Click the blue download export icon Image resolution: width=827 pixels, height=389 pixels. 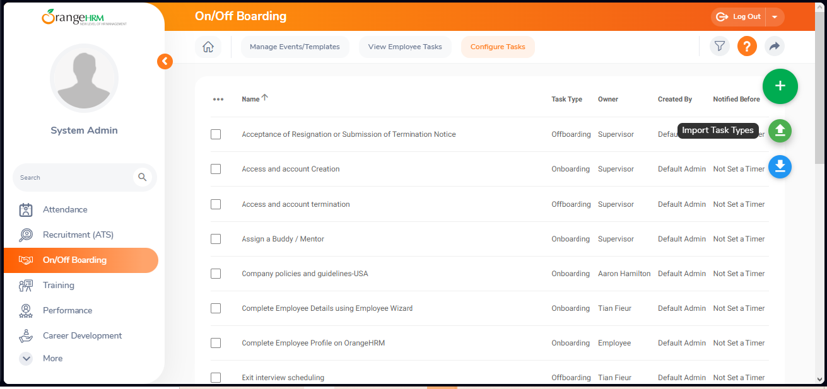780,166
